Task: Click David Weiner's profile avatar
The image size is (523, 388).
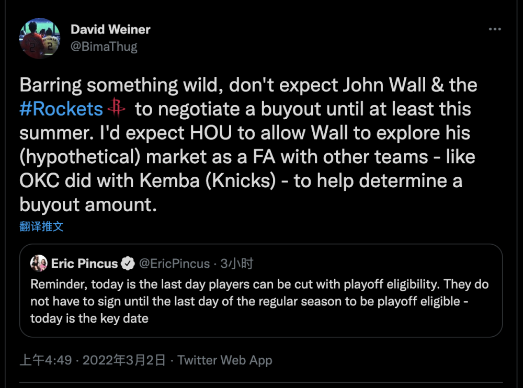Action: point(40,38)
